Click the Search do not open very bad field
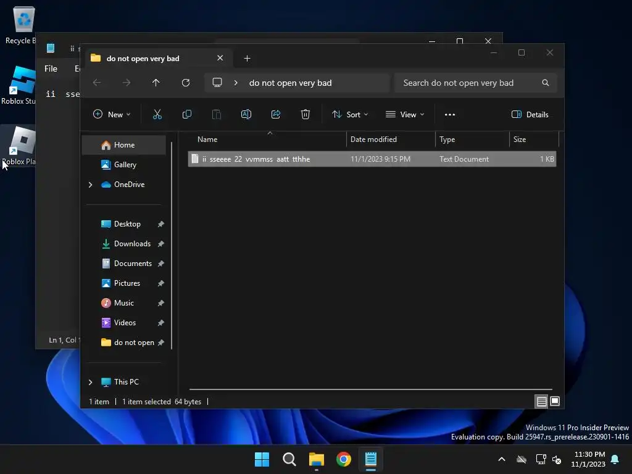Image resolution: width=632 pixels, height=474 pixels. tap(476, 83)
